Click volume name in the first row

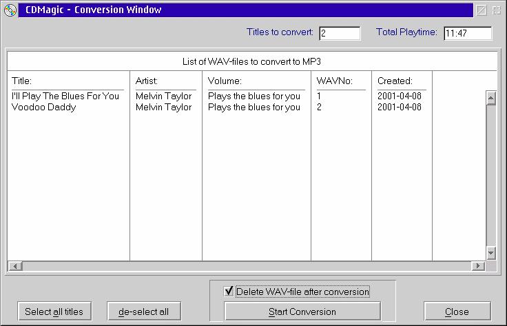coord(254,96)
